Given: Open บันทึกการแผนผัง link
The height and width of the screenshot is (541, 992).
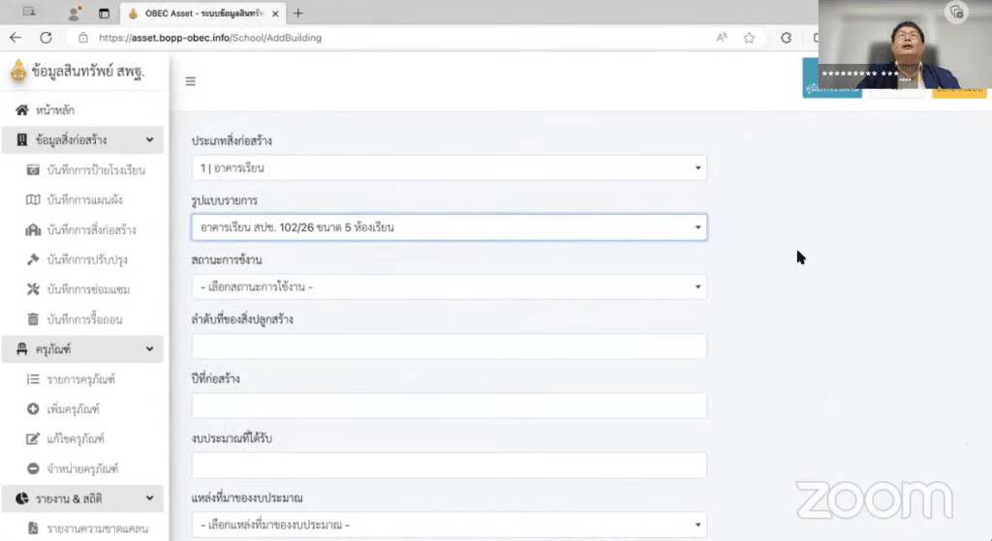Looking at the screenshot, I should (x=85, y=199).
